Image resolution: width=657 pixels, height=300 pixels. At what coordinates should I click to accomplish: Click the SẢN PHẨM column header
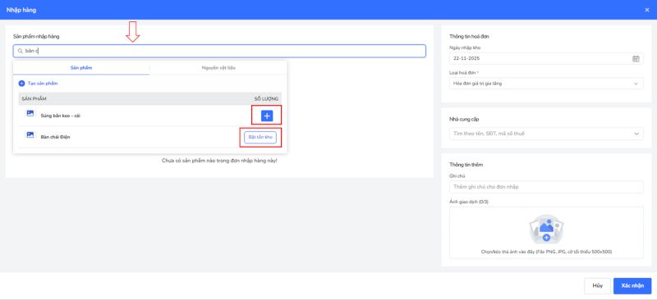(x=34, y=98)
